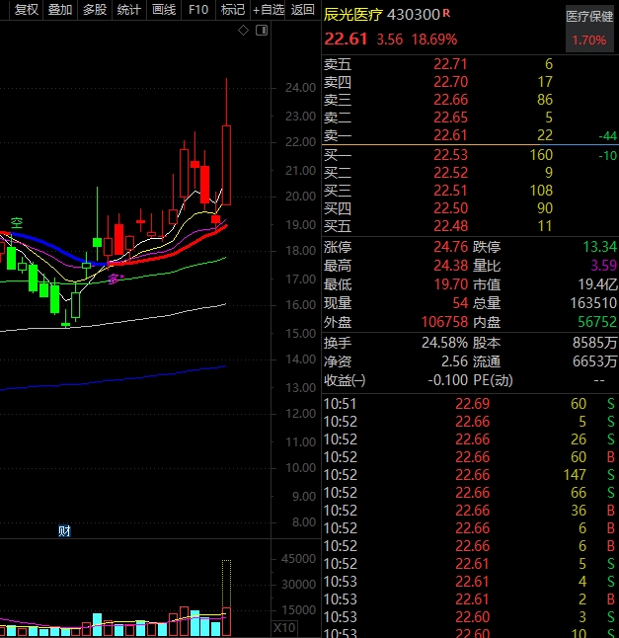This screenshot has height=638, width=619.
Task: Click the 股本 value 8585万
Action: click(594, 343)
